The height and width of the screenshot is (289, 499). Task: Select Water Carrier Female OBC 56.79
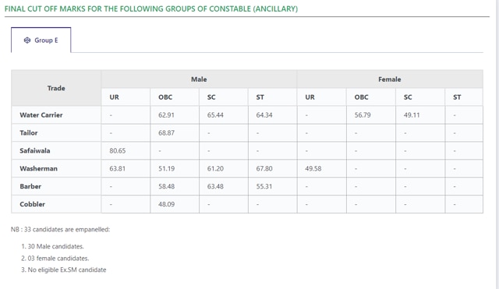[x=363, y=115]
